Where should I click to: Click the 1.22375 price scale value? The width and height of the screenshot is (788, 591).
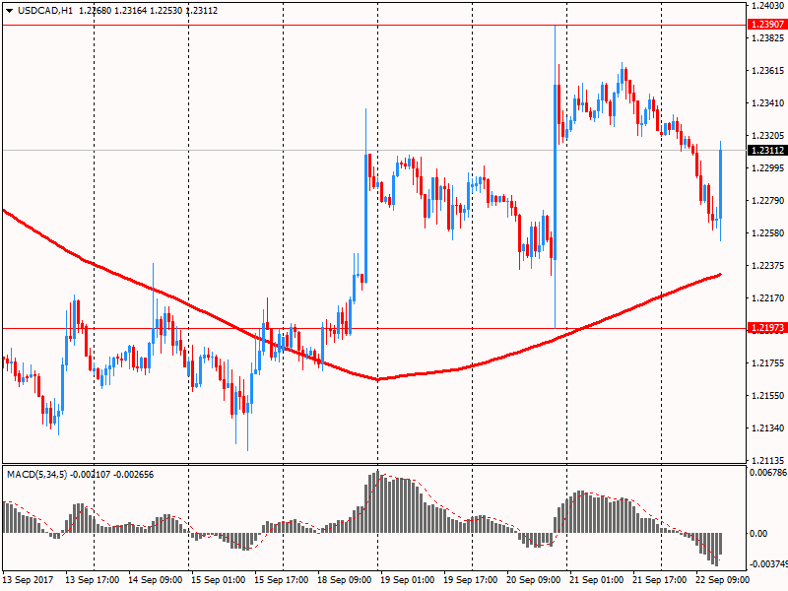[x=768, y=265]
